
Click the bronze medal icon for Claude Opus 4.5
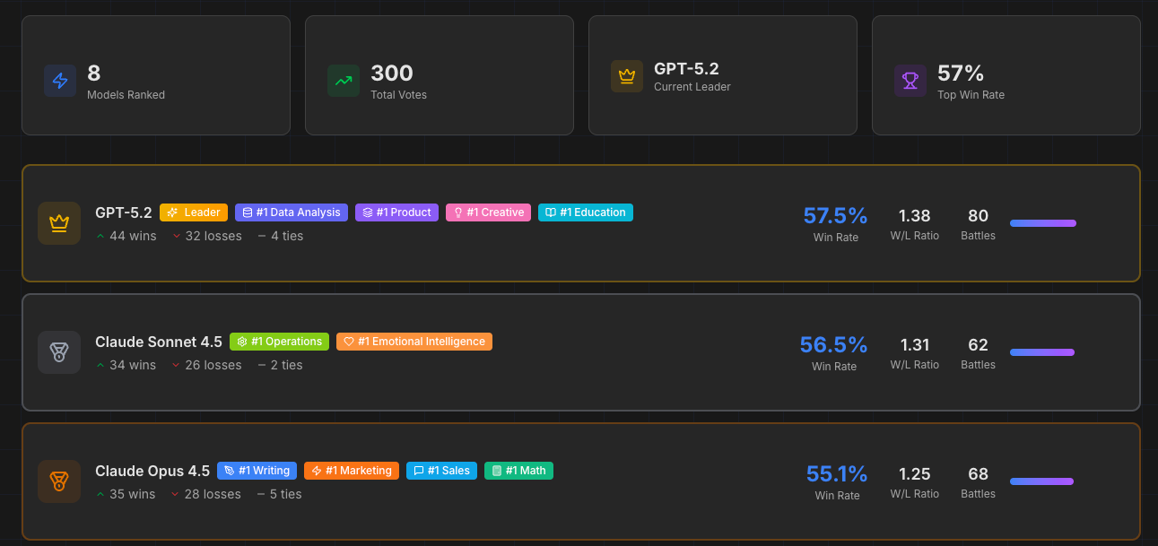pos(59,481)
